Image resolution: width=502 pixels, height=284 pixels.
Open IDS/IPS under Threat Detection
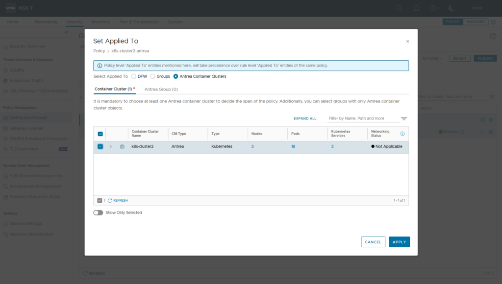click(17, 70)
